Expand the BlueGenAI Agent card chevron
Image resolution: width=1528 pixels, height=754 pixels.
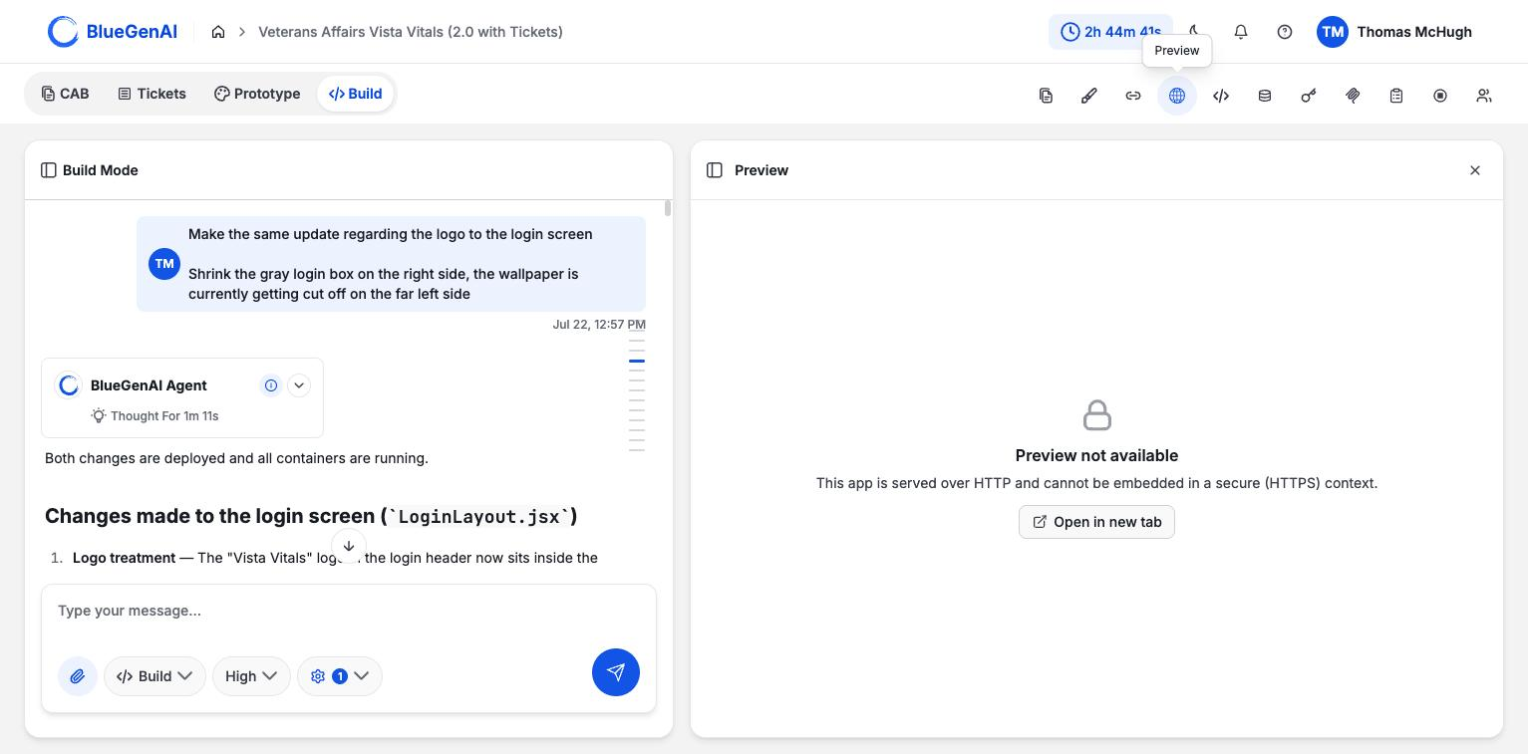(x=299, y=385)
